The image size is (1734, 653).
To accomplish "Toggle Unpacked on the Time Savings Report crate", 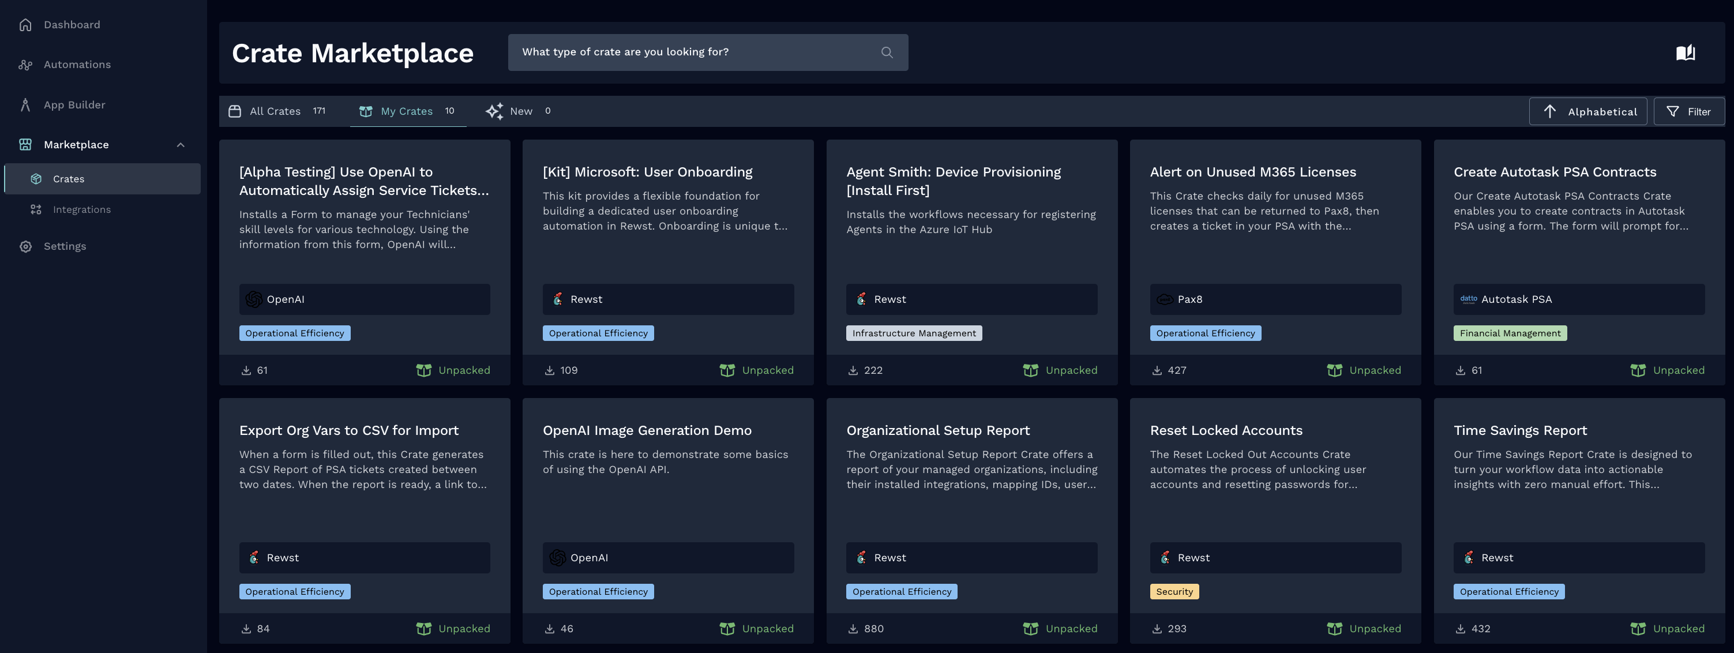I will 1668,628.
